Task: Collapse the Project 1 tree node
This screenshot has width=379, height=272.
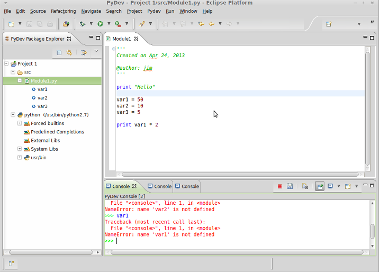Action: click(6, 64)
